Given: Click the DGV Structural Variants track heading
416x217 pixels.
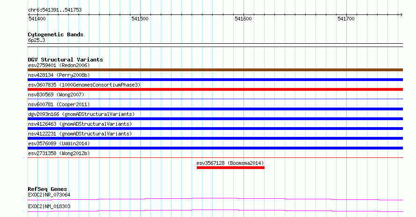Looking at the screenshot, I should (x=65, y=60).
